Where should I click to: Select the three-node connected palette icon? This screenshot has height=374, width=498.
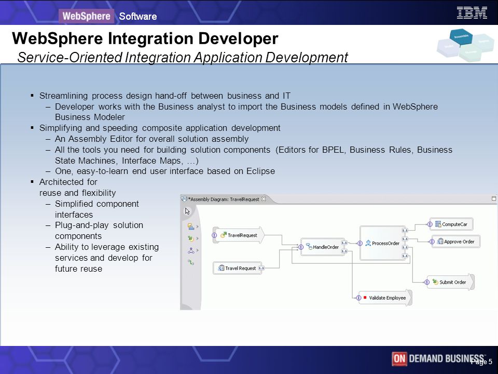click(x=191, y=250)
